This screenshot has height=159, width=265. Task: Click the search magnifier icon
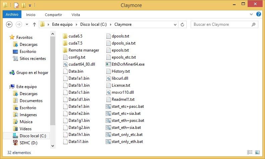(x=253, y=24)
